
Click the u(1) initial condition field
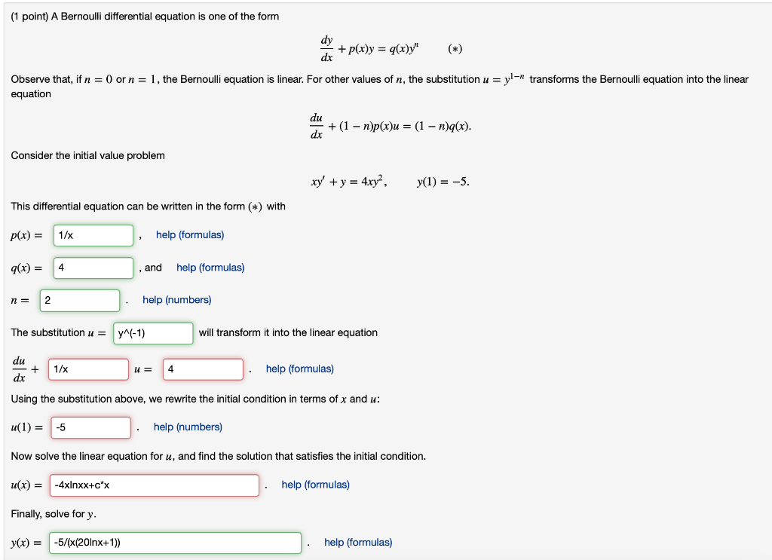[x=90, y=427]
